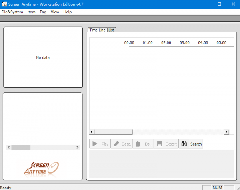This screenshot has width=240, height=190.
Task: Maximize the Screen Anytime window
Action: (x=219, y=4)
